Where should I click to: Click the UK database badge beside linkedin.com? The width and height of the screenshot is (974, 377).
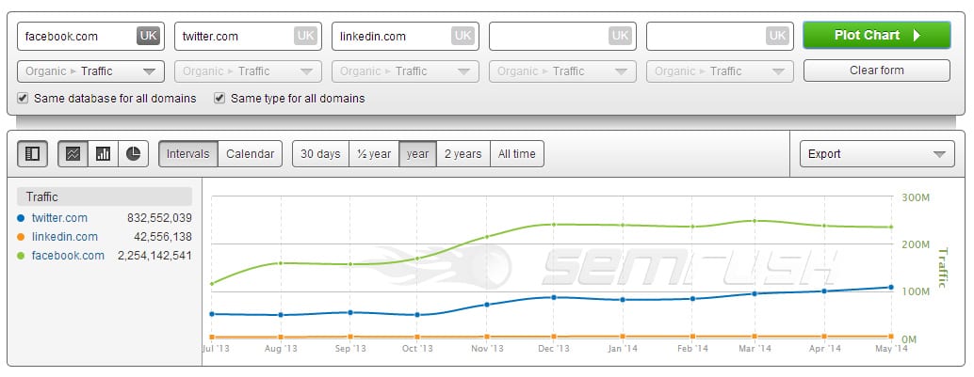click(463, 36)
